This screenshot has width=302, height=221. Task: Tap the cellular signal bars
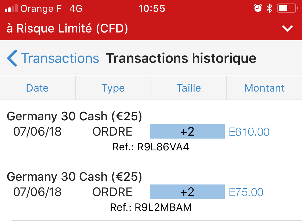(11, 9)
